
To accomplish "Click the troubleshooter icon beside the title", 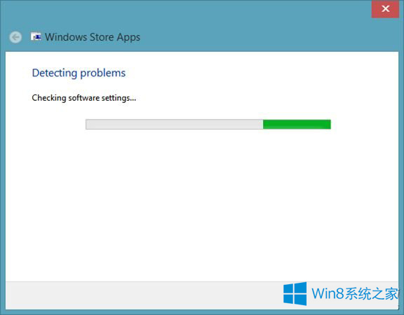I will [36, 37].
